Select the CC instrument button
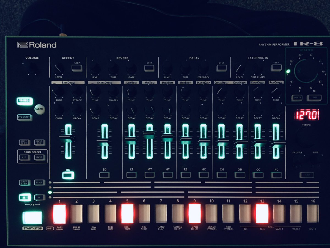This screenshot has height=248, width=330. pos(258,175)
